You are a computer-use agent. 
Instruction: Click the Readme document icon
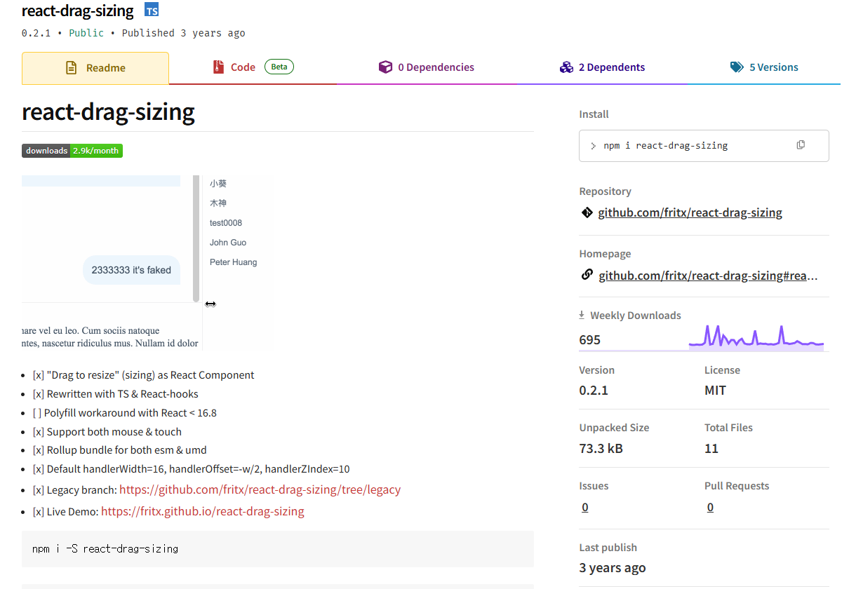tap(71, 68)
